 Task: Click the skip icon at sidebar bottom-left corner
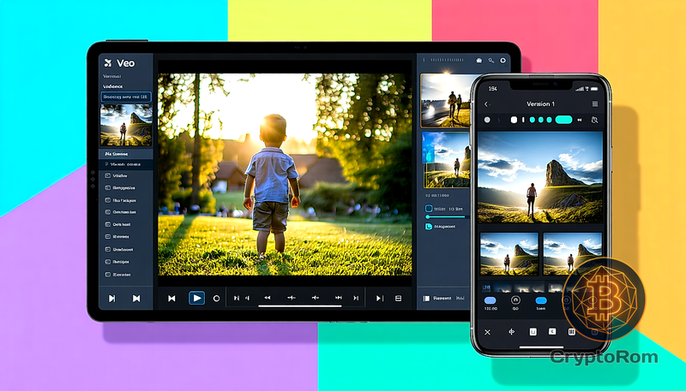(x=111, y=298)
